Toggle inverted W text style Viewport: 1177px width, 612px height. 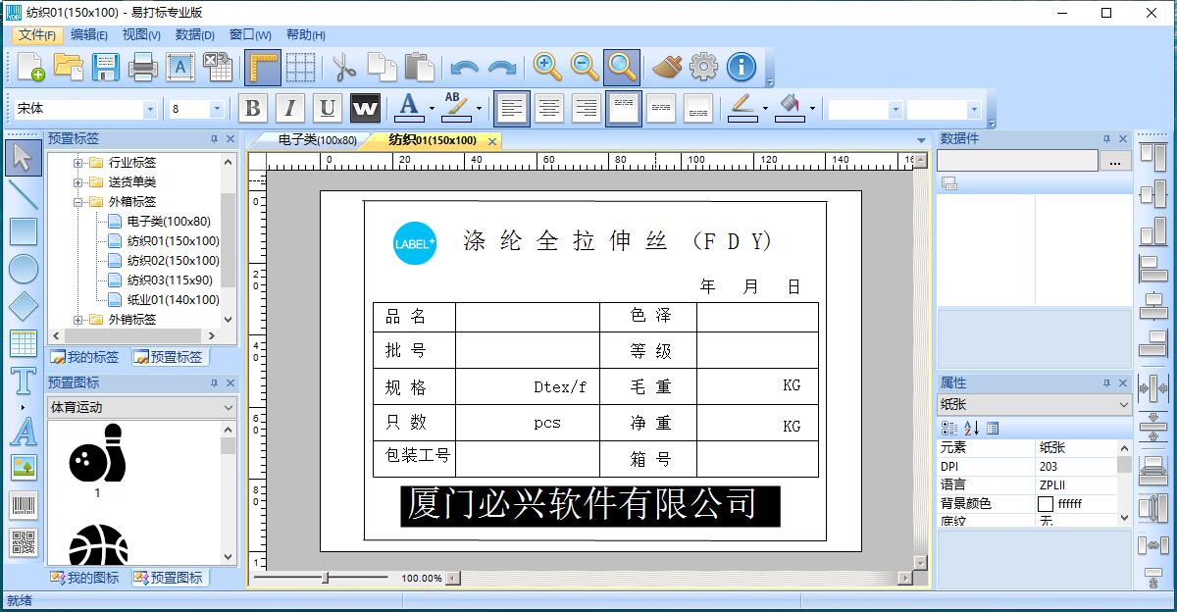click(x=365, y=108)
